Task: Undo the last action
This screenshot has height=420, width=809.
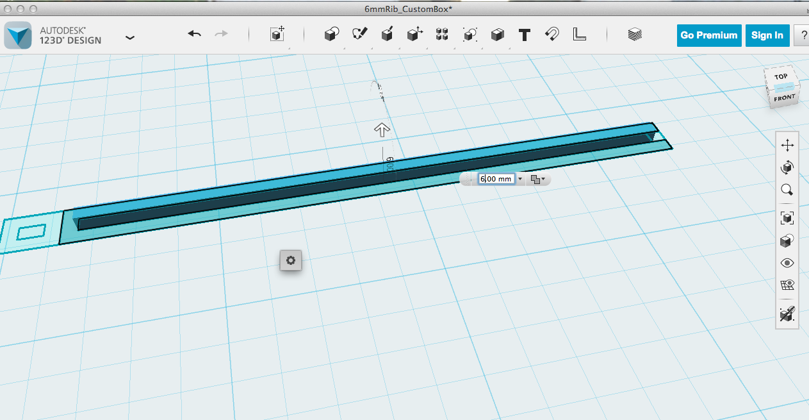Action: coord(195,34)
